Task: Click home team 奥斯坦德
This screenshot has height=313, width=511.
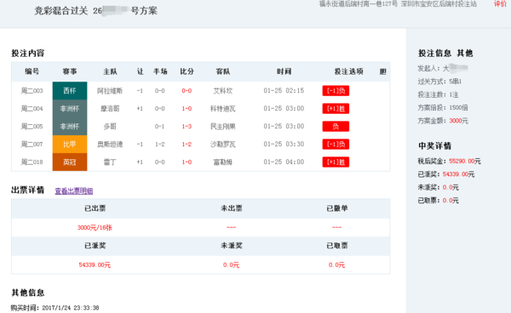Action: (x=110, y=144)
